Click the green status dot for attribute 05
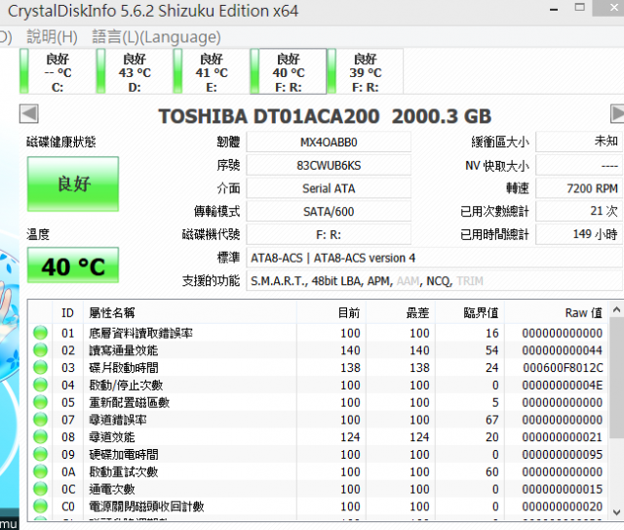The height and width of the screenshot is (530, 624). point(40,402)
